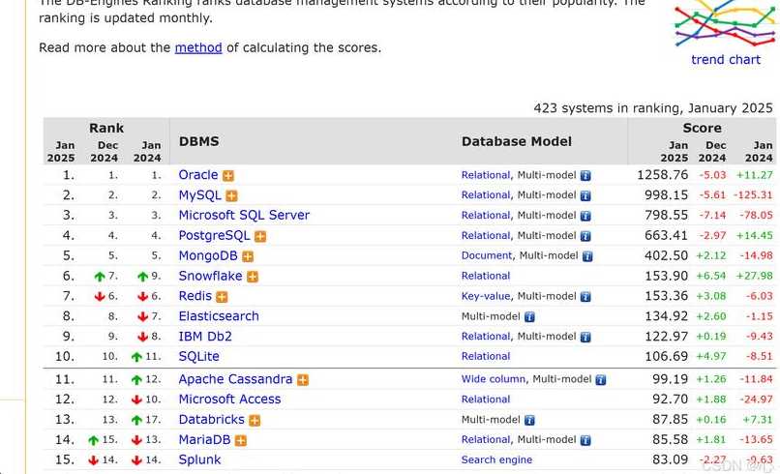Open the trend chart thumbnail image
The image size is (780, 474).
click(725, 23)
